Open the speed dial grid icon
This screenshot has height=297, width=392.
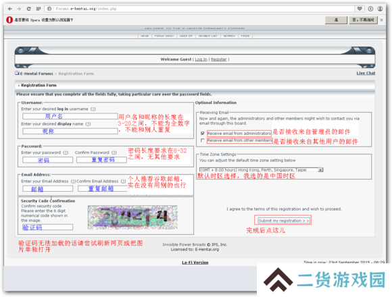click(x=39, y=9)
